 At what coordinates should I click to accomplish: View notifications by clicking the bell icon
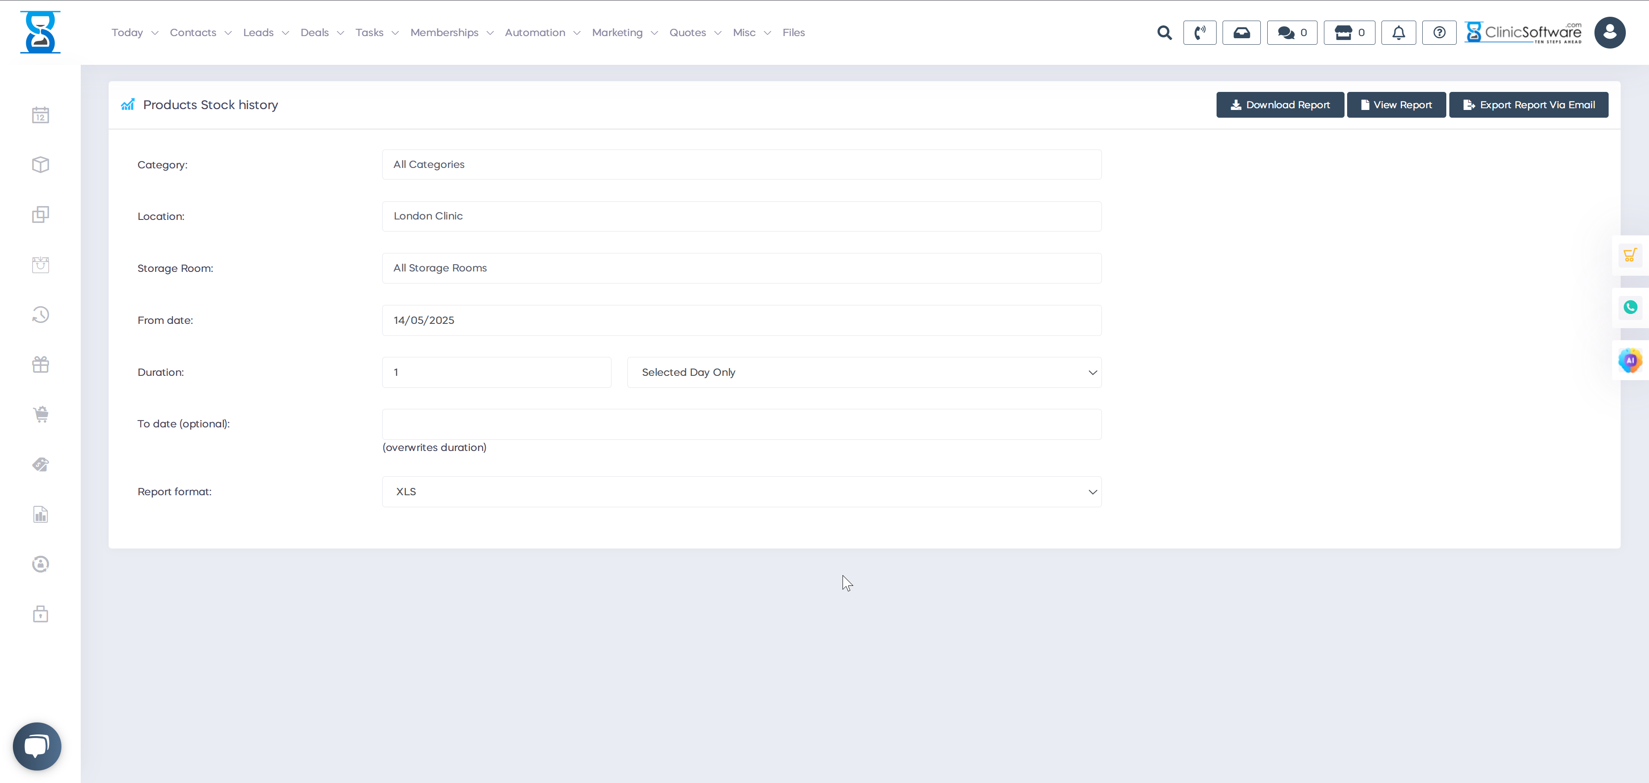[1399, 32]
